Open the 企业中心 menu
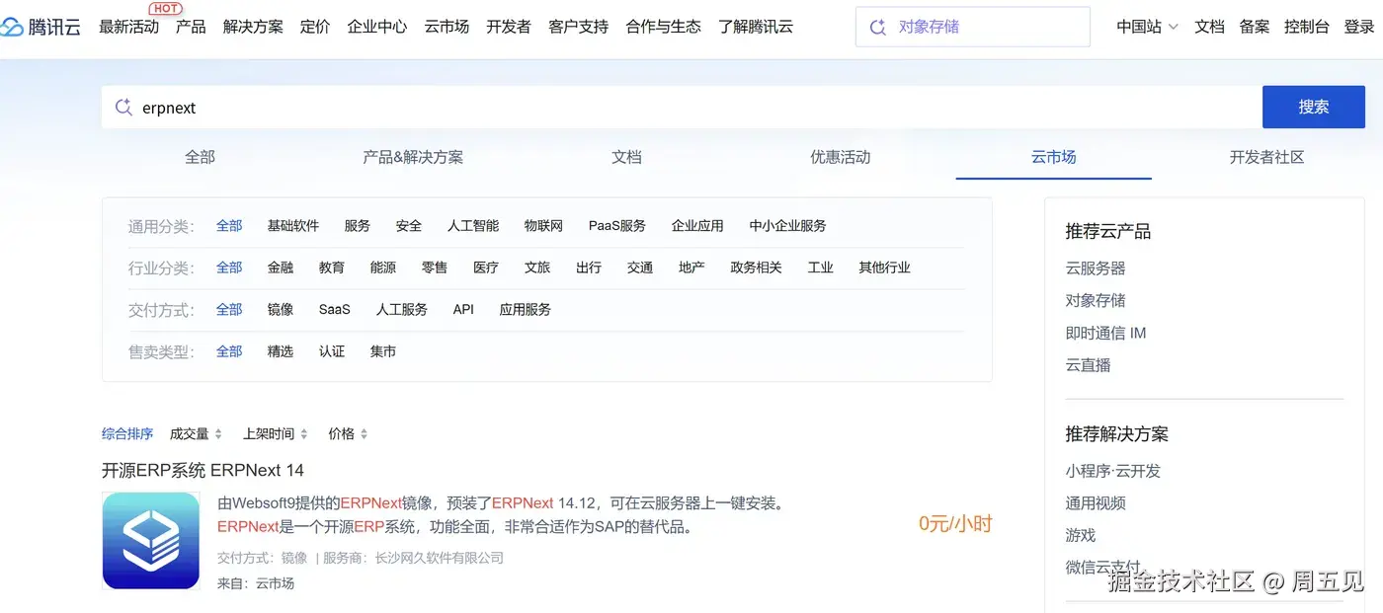 pos(377,27)
